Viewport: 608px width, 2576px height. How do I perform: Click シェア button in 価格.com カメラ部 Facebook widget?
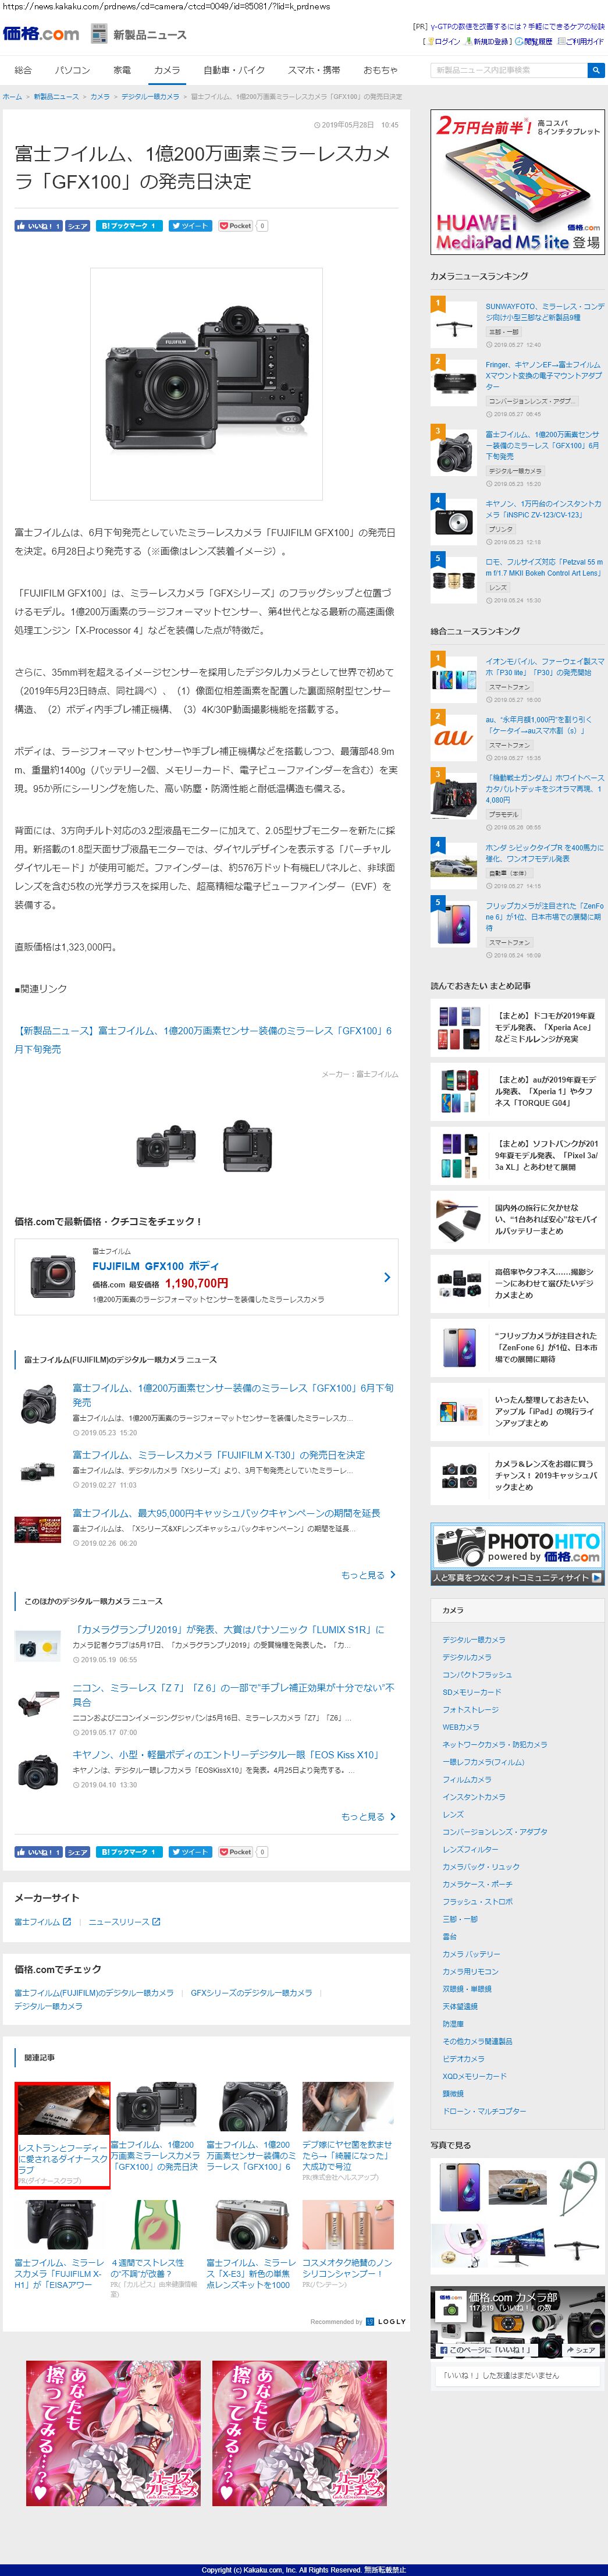click(582, 2350)
